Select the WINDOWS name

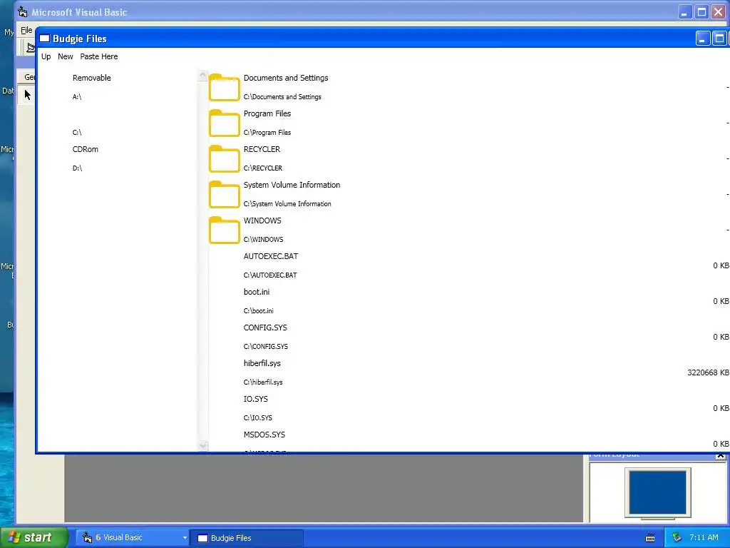(262, 220)
